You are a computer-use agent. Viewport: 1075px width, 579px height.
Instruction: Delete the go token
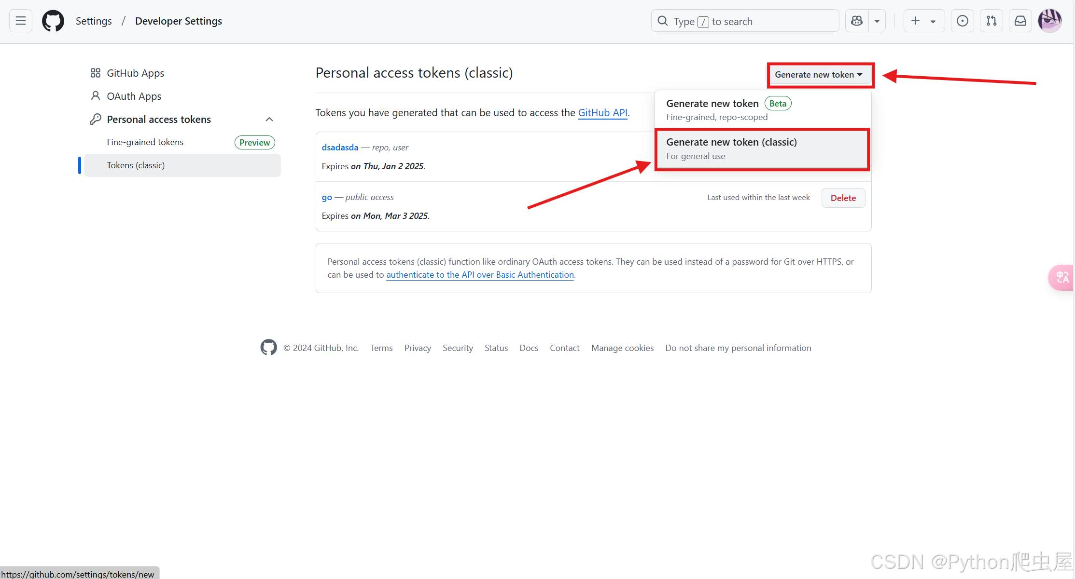843,198
